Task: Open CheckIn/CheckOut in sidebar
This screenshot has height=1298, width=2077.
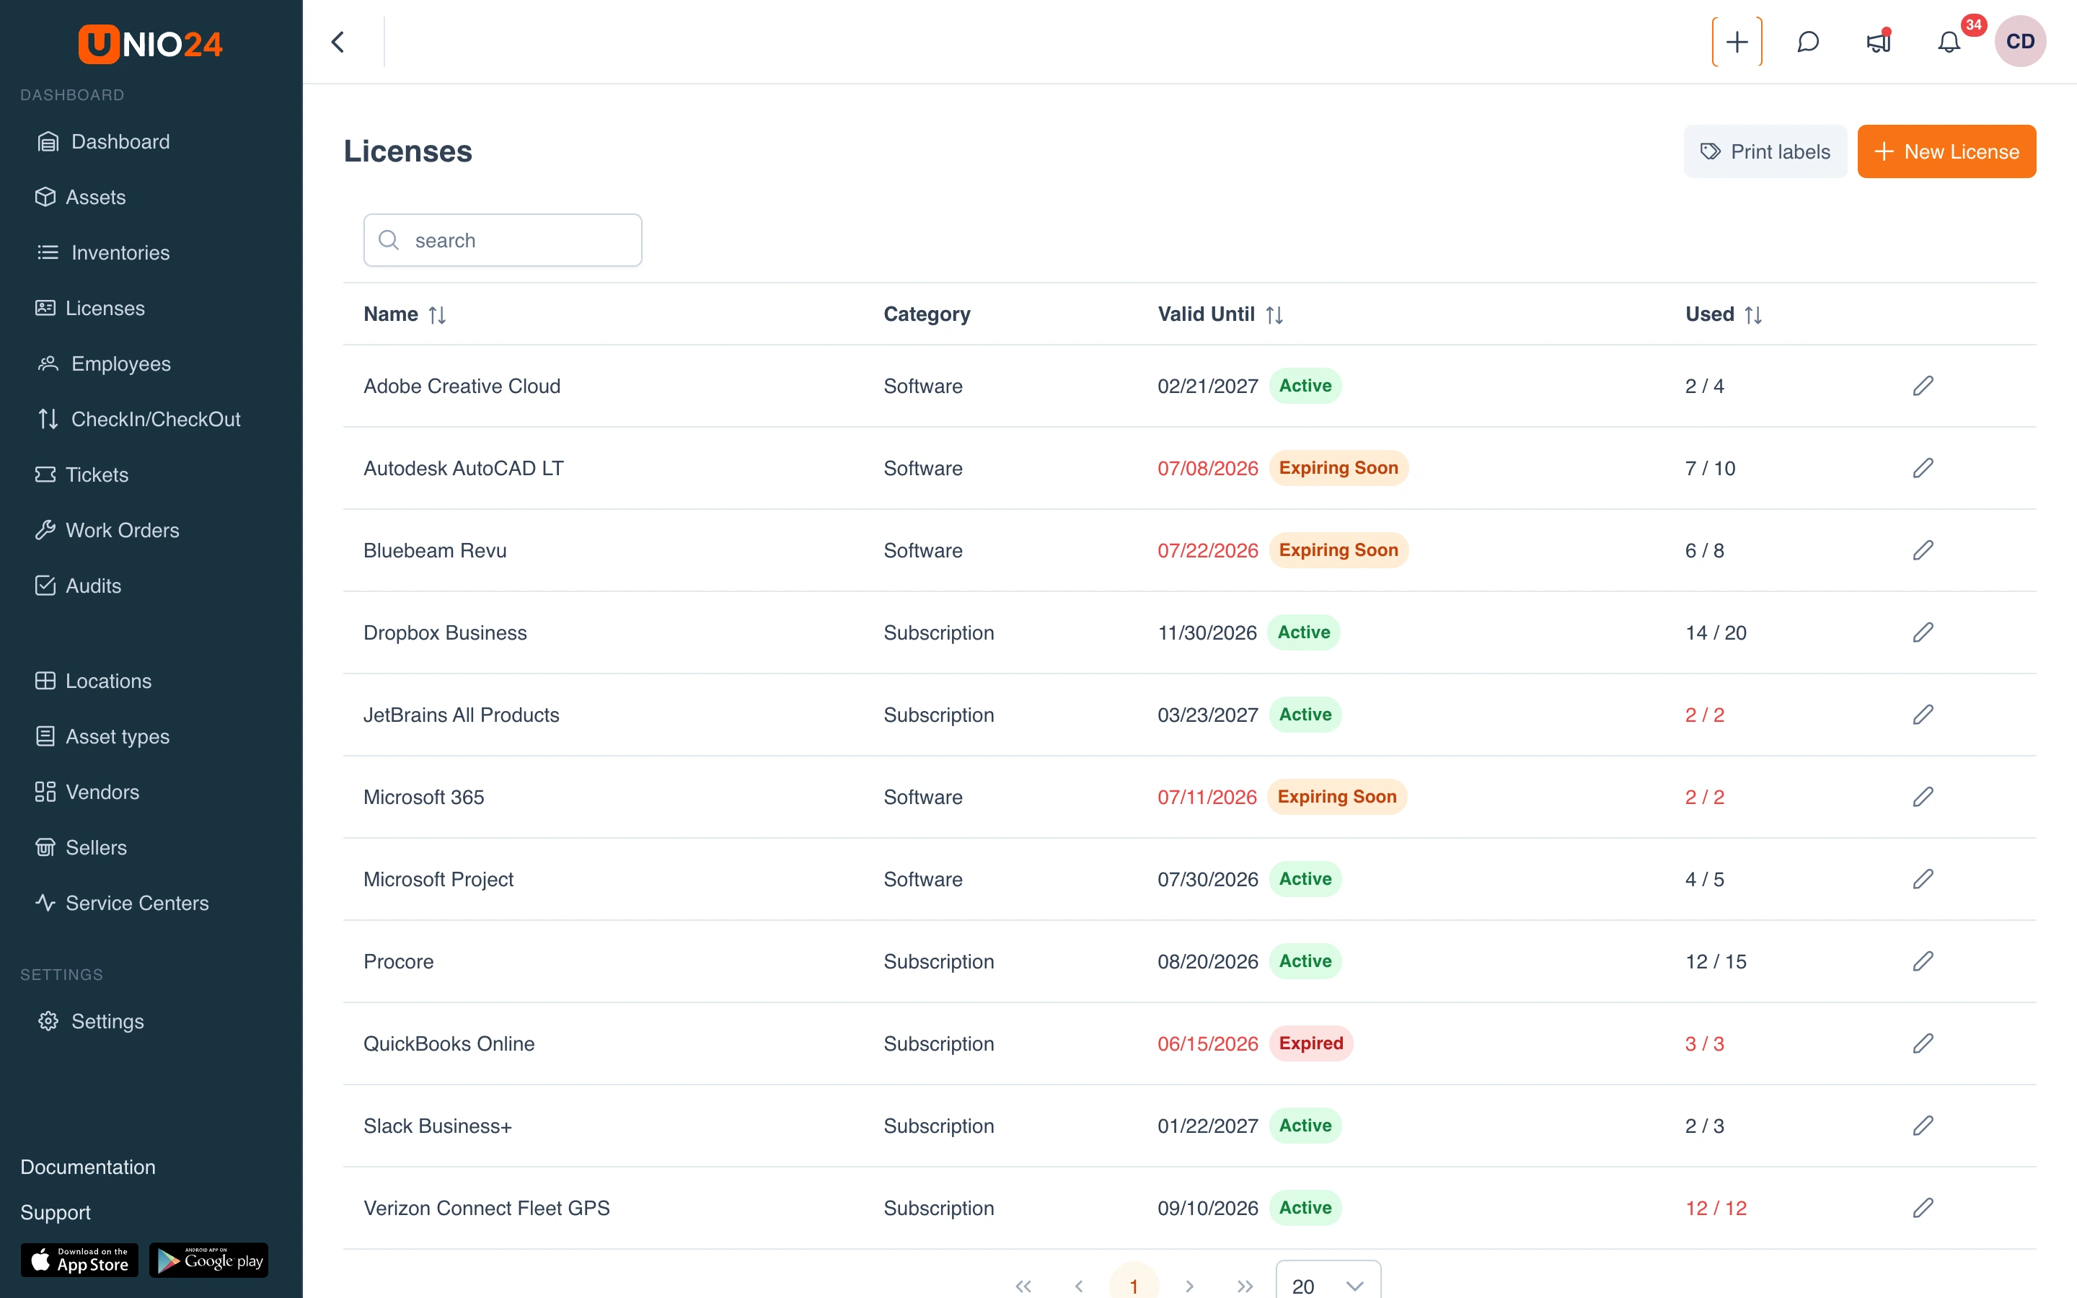Action: point(139,419)
